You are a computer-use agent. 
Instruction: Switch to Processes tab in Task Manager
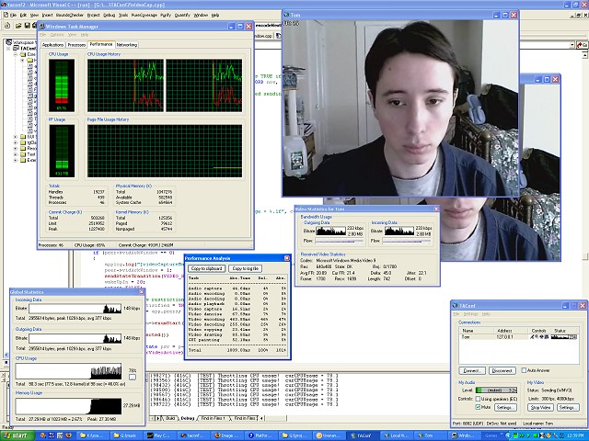[x=76, y=45]
